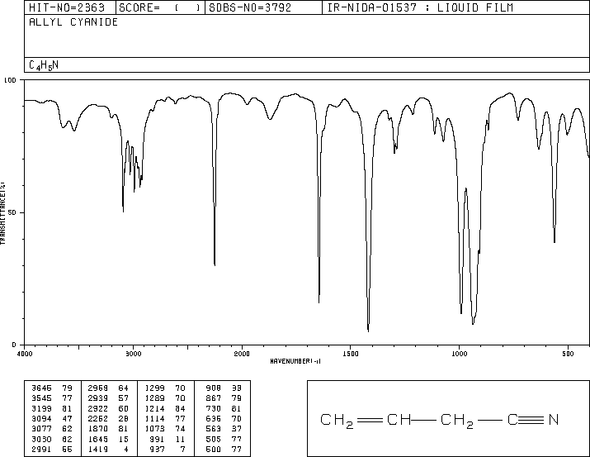Pick the 730 wavenumber in peak table

point(214,408)
